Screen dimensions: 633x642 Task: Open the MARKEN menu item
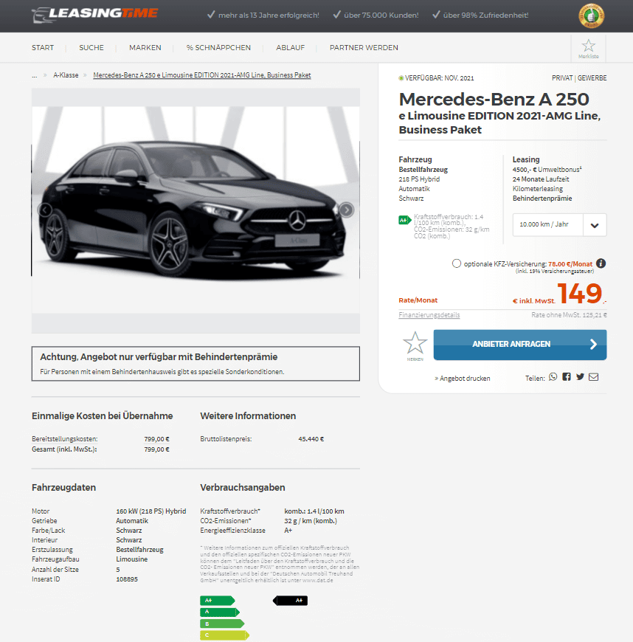point(145,47)
